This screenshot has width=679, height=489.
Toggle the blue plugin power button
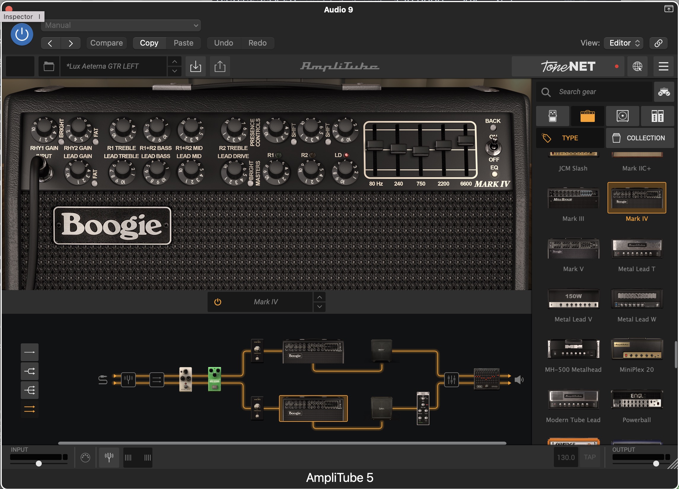[x=22, y=35]
